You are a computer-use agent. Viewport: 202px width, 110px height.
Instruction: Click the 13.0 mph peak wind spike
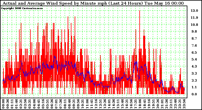click(x=140, y=30)
